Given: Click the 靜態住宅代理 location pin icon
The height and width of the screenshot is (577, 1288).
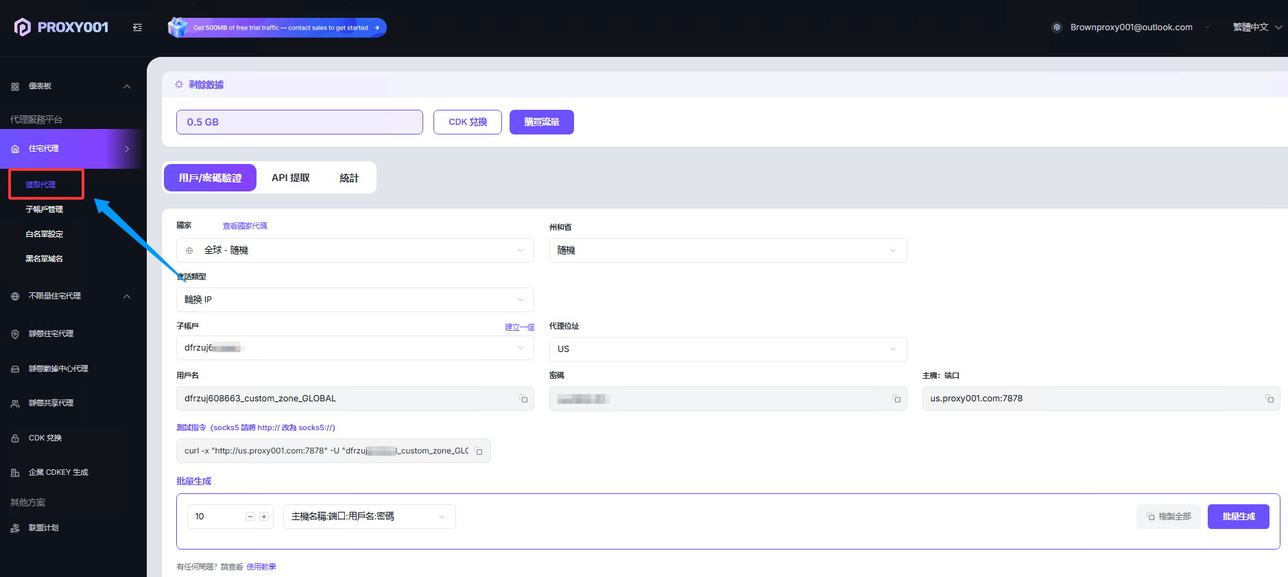Looking at the screenshot, I should point(15,334).
